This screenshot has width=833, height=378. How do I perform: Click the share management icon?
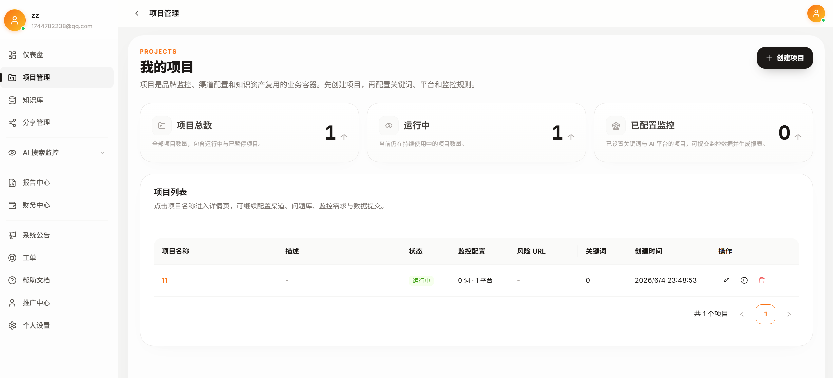[12, 123]
